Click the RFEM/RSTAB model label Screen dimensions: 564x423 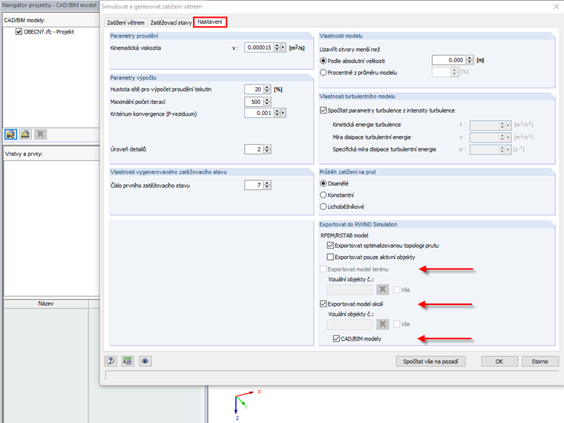pos(344,235)
